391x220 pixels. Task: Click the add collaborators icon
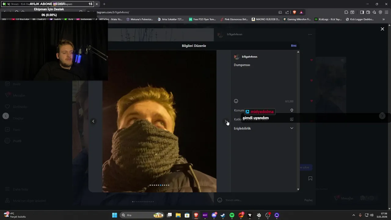tap(292, 119)
